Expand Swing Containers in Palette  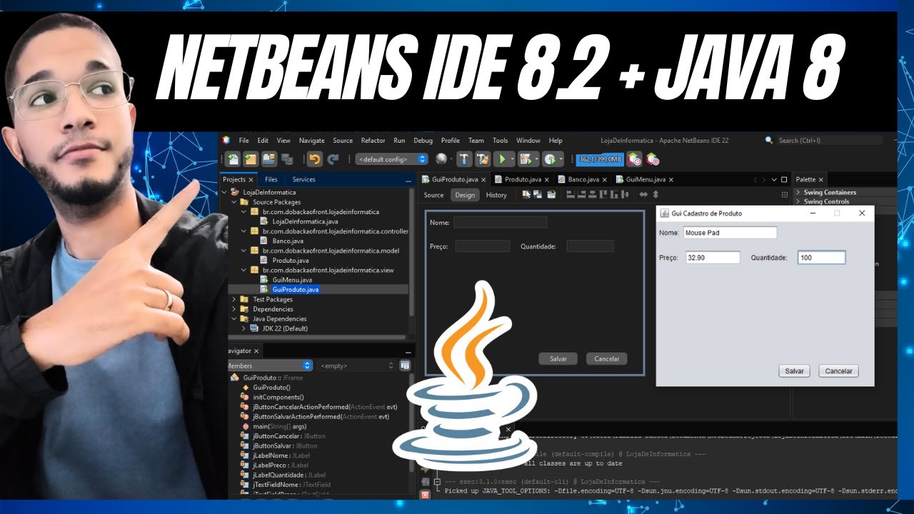pos(798,192)
